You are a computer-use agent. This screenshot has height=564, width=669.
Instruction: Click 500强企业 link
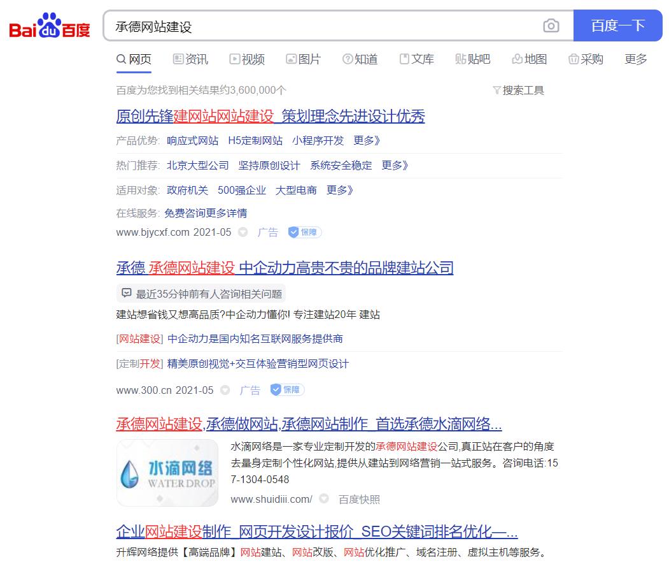[x=241, y=190]
